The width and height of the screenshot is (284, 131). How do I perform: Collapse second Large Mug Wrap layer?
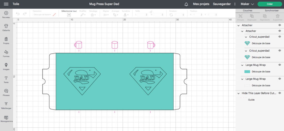pos(242,79)
